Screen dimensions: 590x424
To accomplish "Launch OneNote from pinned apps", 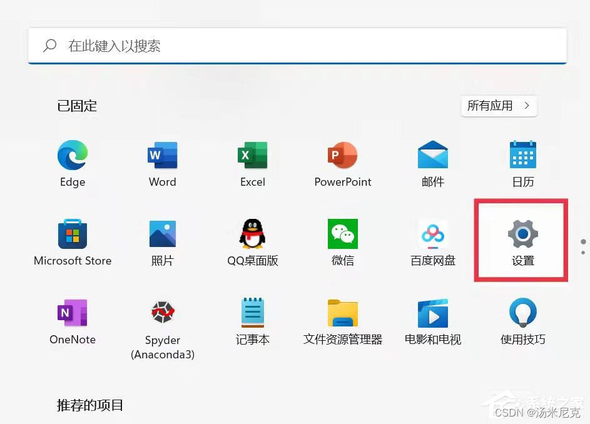I will [x=72, y=313].
